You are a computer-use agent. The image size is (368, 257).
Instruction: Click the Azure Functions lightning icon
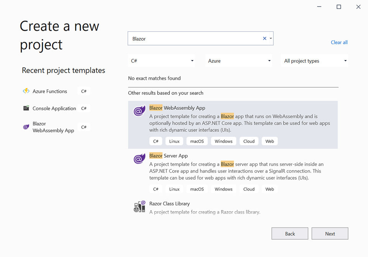[26, 91]
